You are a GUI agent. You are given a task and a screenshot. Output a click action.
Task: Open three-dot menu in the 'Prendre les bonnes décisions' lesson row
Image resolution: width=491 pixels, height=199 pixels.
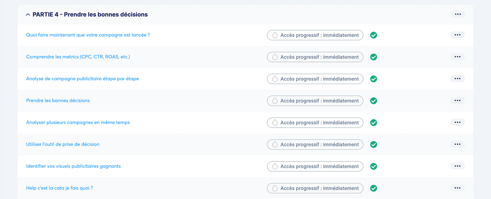click(x=457, y=100)
